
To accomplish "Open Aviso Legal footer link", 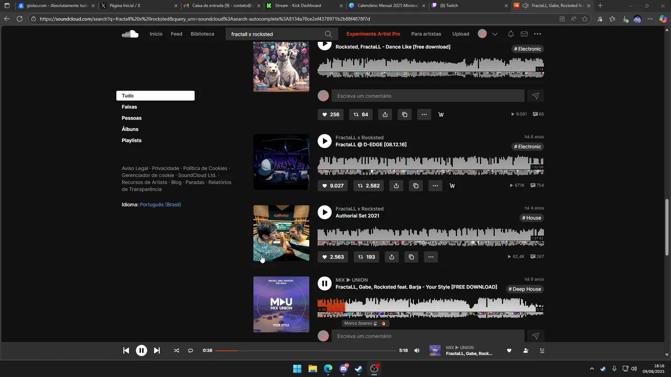I will 135,168.
